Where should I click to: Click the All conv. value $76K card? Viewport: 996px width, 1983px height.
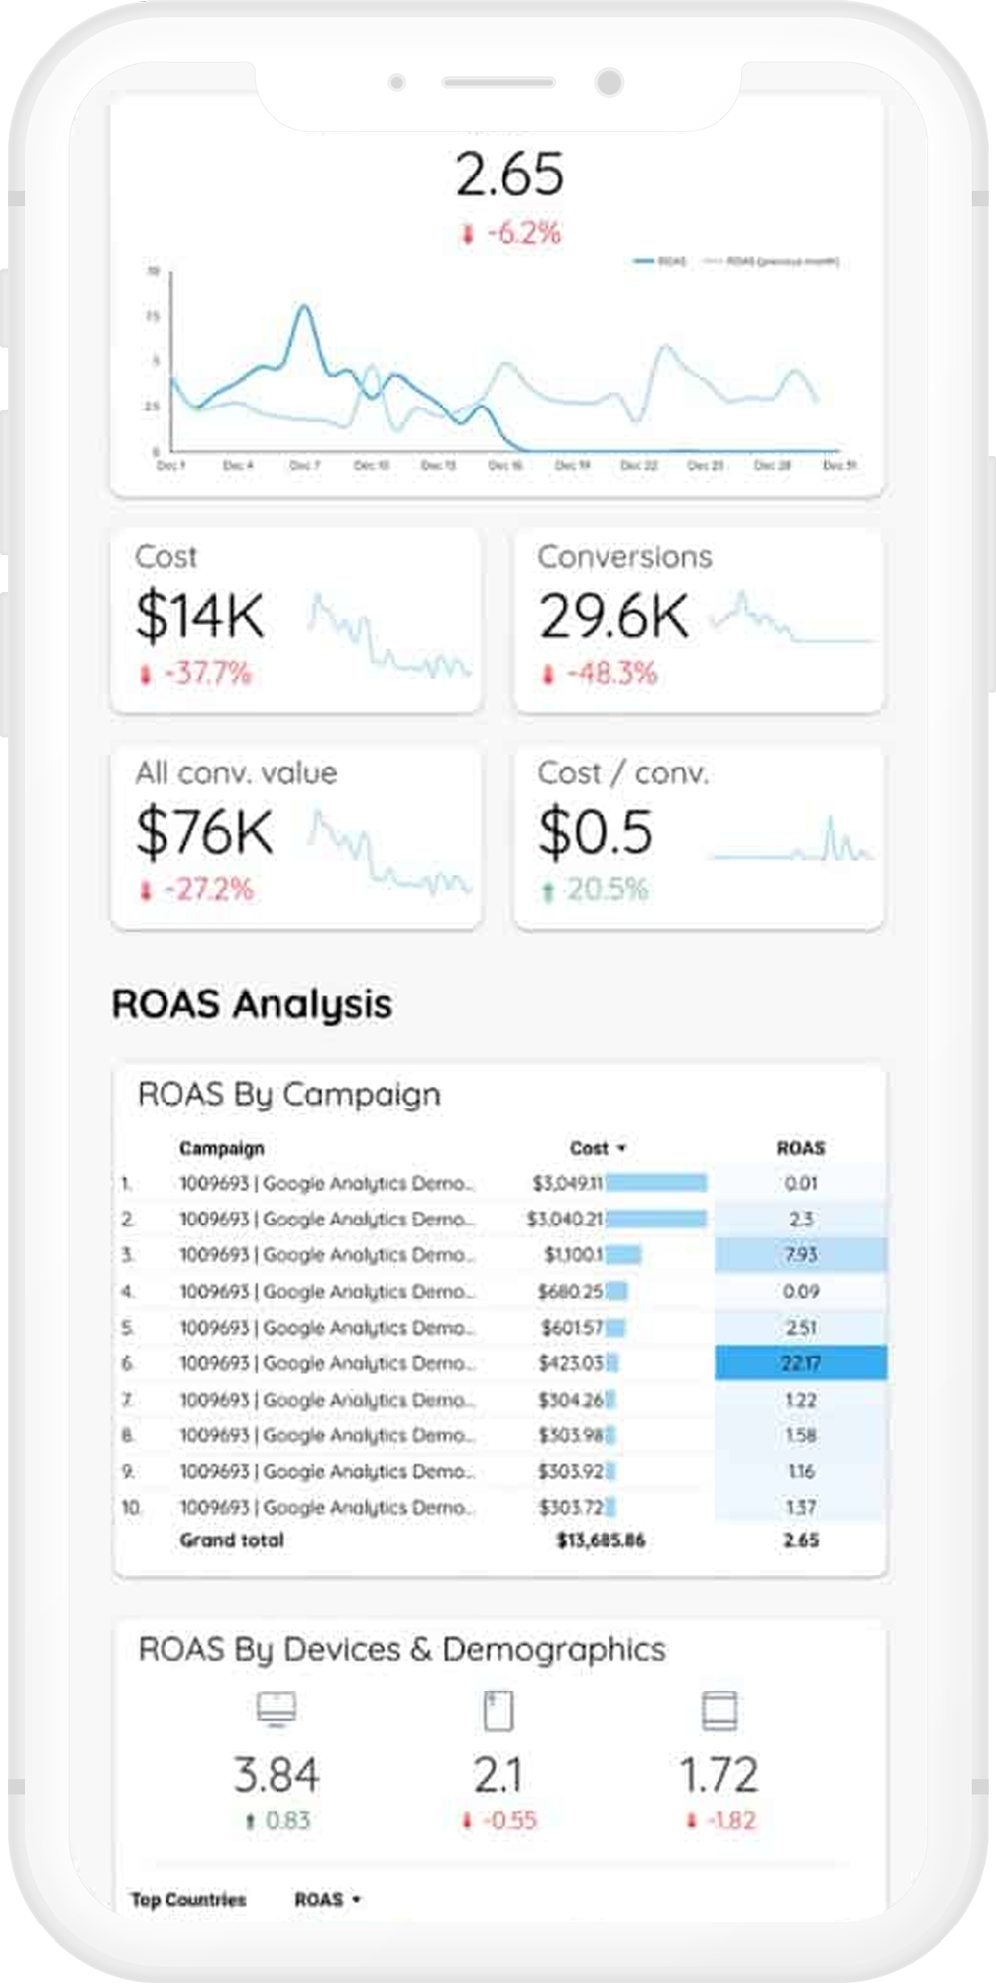pyautogui.click(x=295, y=837)
